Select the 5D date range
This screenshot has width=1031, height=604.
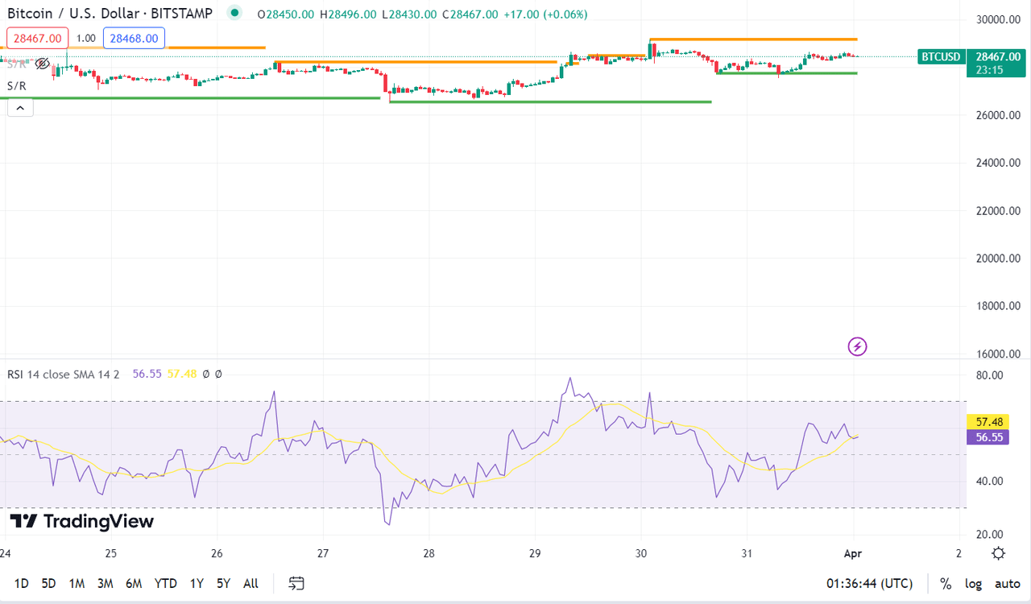tap(48, 583)
